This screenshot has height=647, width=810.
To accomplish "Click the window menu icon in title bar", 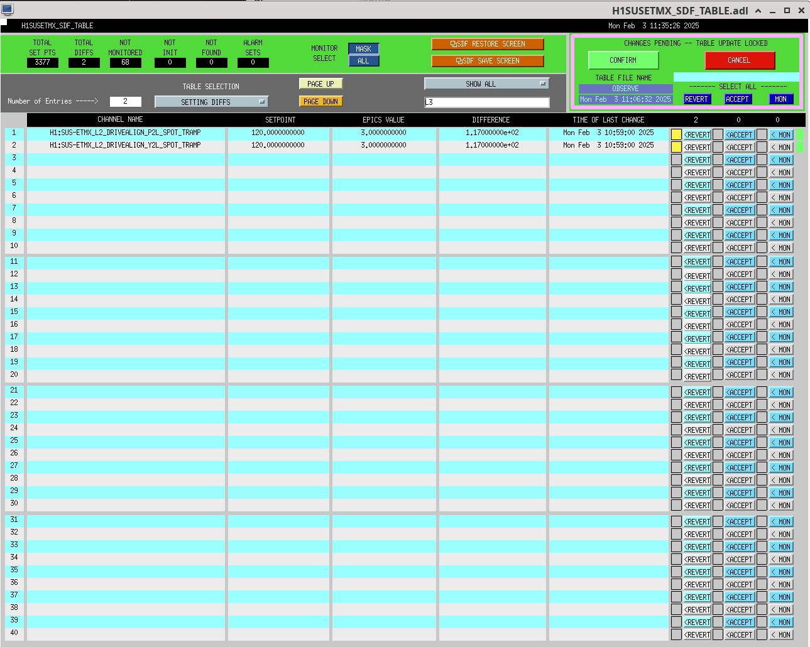I will click(7, 9).
